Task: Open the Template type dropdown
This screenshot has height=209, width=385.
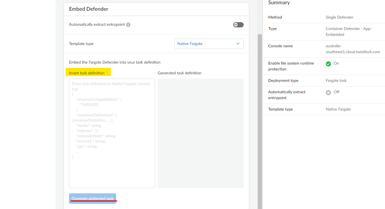Action: tap(209, 44)
